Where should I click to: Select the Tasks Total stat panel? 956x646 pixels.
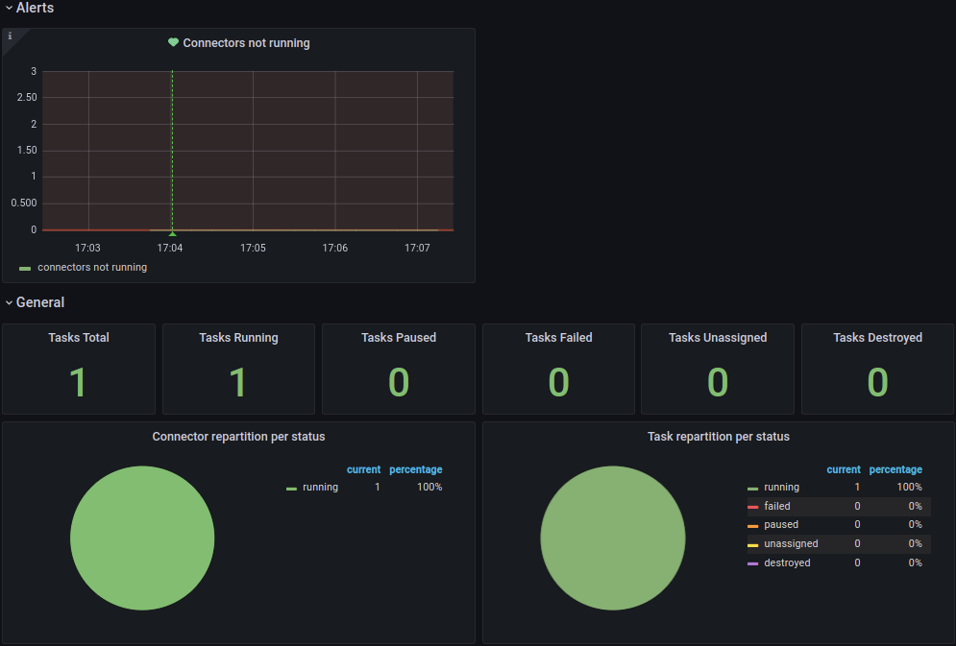pos(78,369)
